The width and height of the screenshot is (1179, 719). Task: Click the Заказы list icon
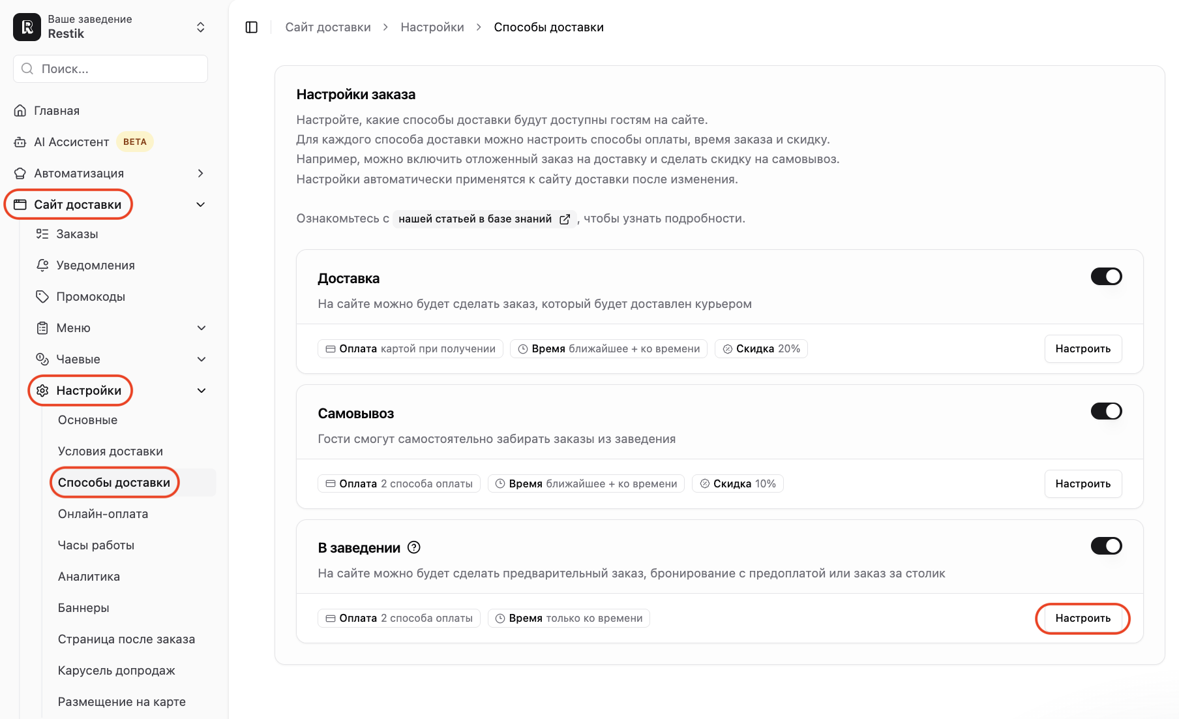point(42,234)
